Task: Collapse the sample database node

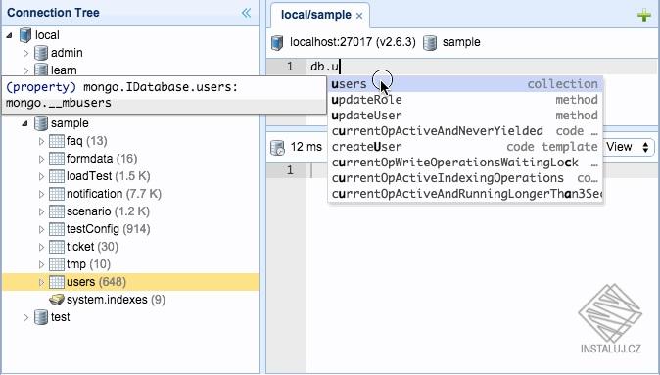Action: pos(24,123)
